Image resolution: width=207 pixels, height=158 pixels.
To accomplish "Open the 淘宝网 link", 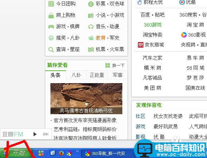I will 195,25.
